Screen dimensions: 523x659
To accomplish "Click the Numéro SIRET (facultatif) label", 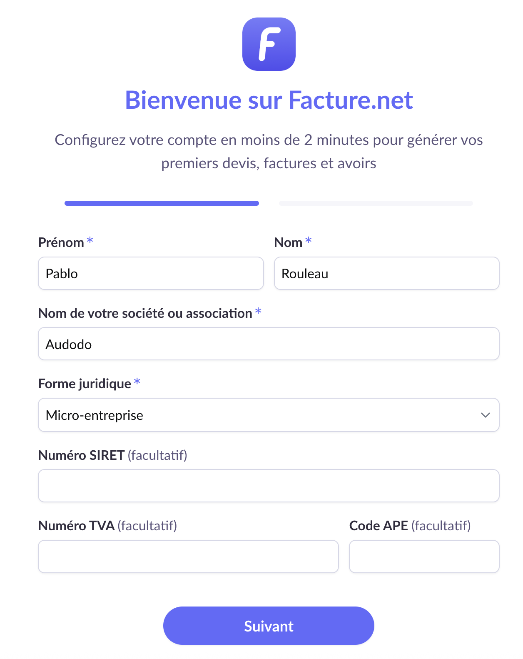I will (x=113, y=455).
